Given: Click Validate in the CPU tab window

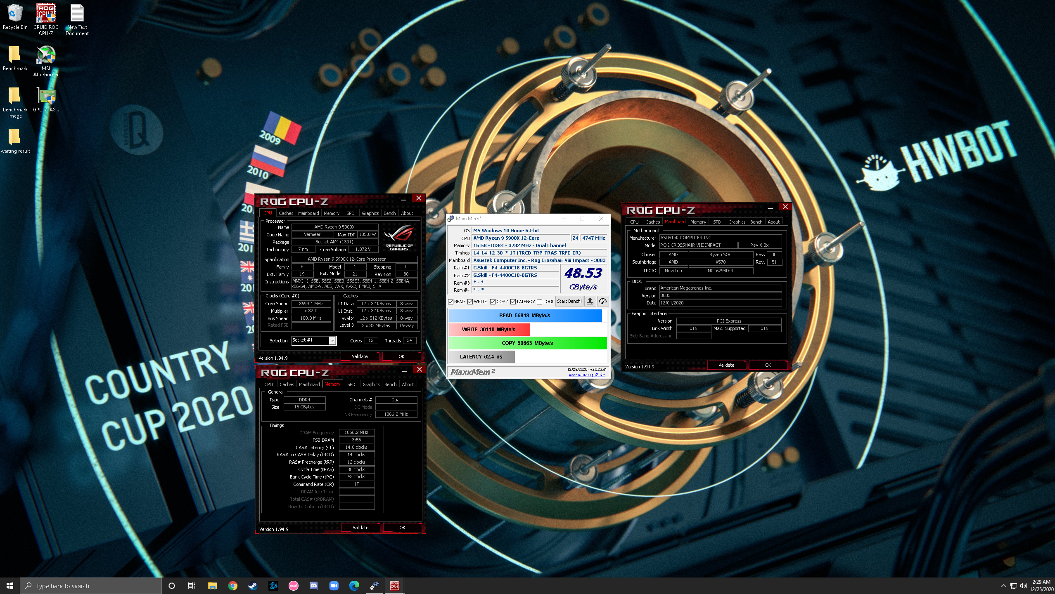Looking at the screenshot, I should point(360,356).
